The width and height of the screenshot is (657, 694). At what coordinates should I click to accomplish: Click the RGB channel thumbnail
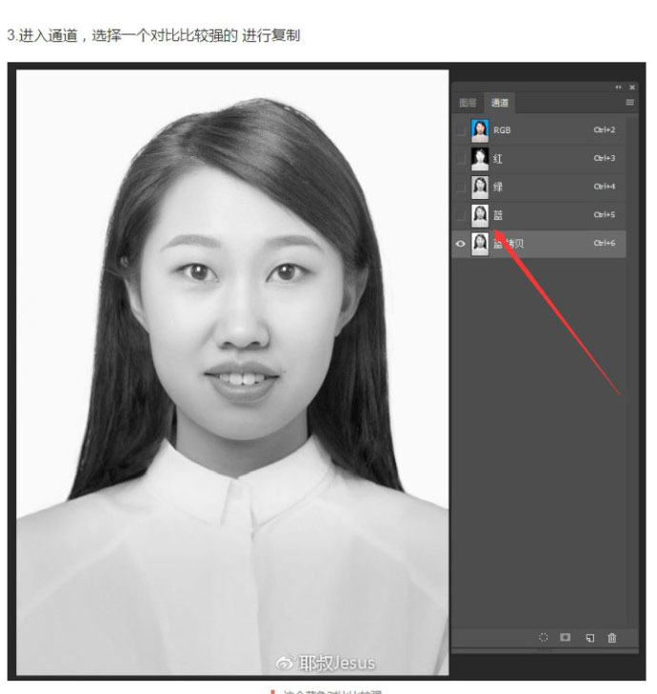point(480,130)
